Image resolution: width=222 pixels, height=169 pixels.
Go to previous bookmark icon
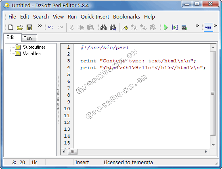pyautogui.click(x=143, y=27)
